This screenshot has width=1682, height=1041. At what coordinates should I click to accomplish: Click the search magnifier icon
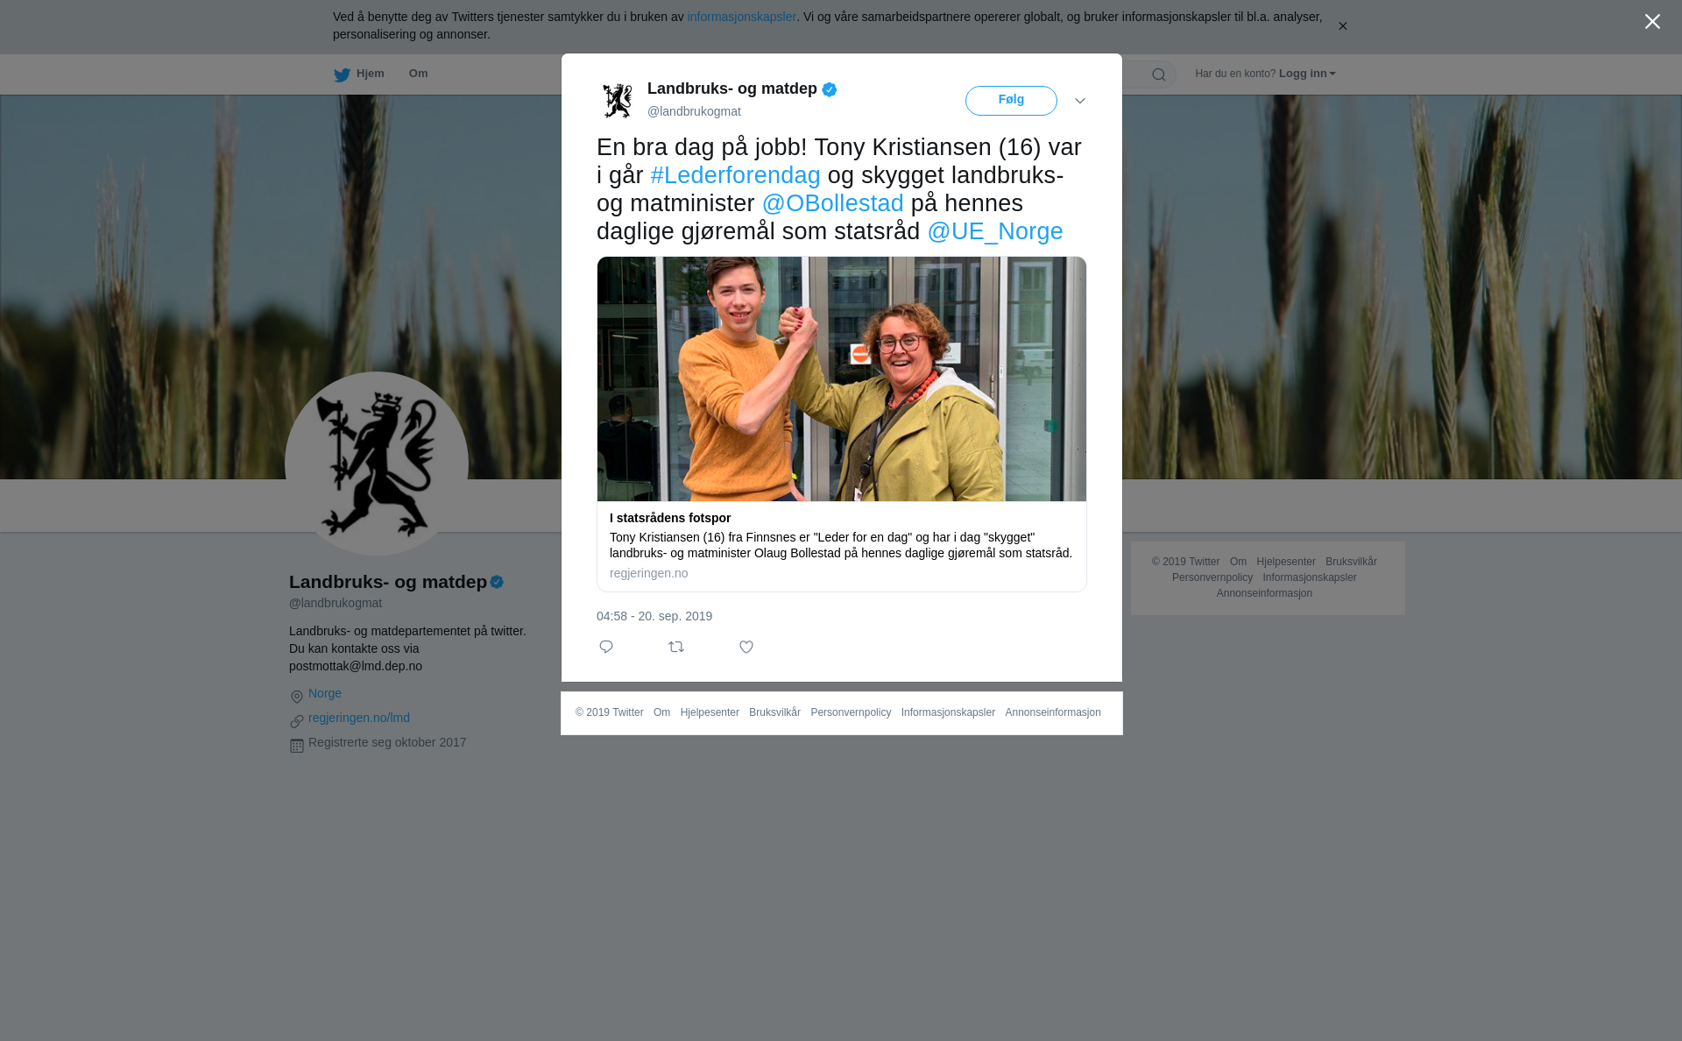1159,74
